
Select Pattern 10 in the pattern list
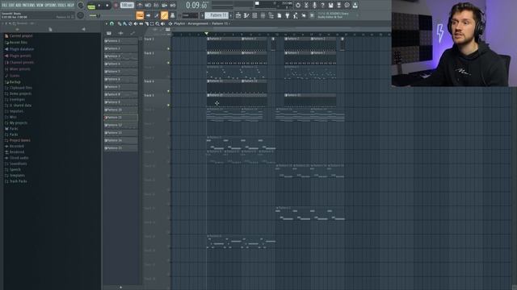click(x=120, y=110)
